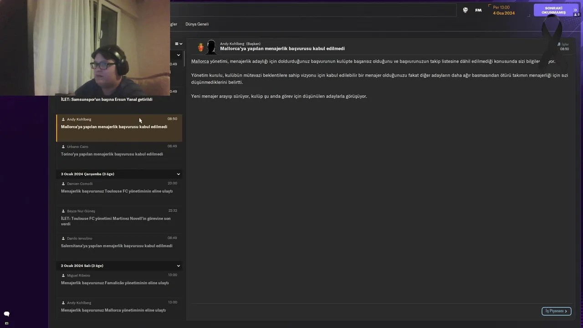Click the unread count badge showing 2
This screenshot has height=328, width=583.
click(x=577, y=15)
